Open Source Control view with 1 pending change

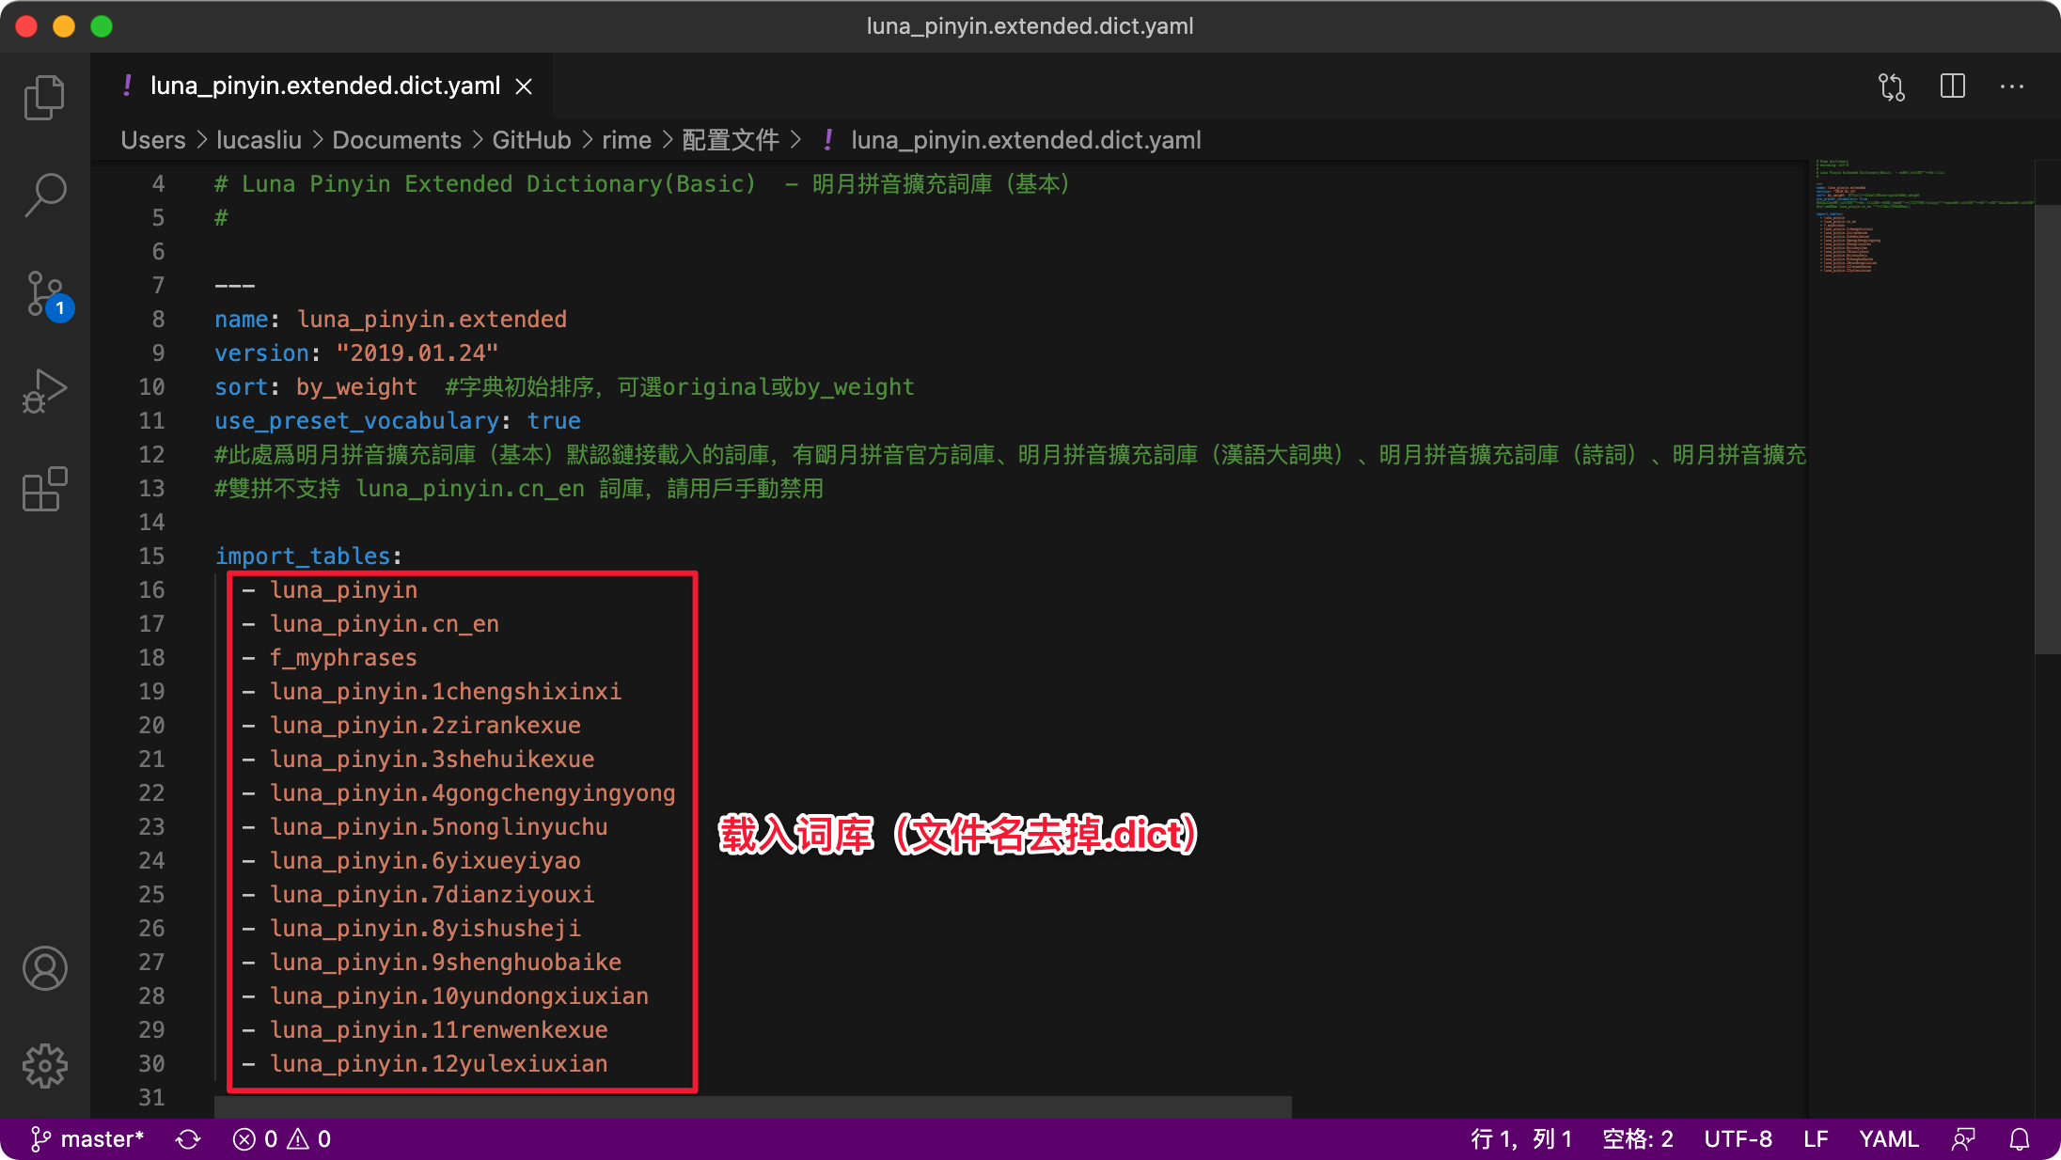[47, 295]
